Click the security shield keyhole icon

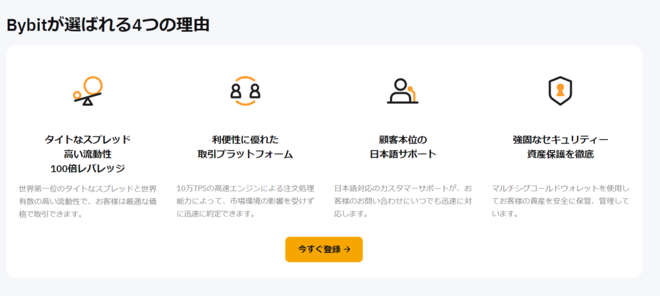[x=560, y=91]
